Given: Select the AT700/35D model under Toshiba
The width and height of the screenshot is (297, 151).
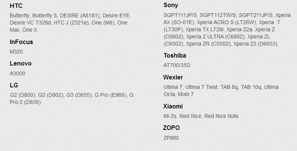Looking at the screenshot, I should click(177, 65).
